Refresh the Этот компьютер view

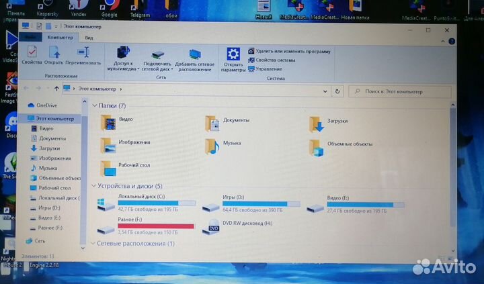point(337,91)
